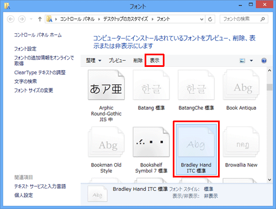Refresh the Fonts folder
Viewport: 276px width, 209px height.
(210, 19)
